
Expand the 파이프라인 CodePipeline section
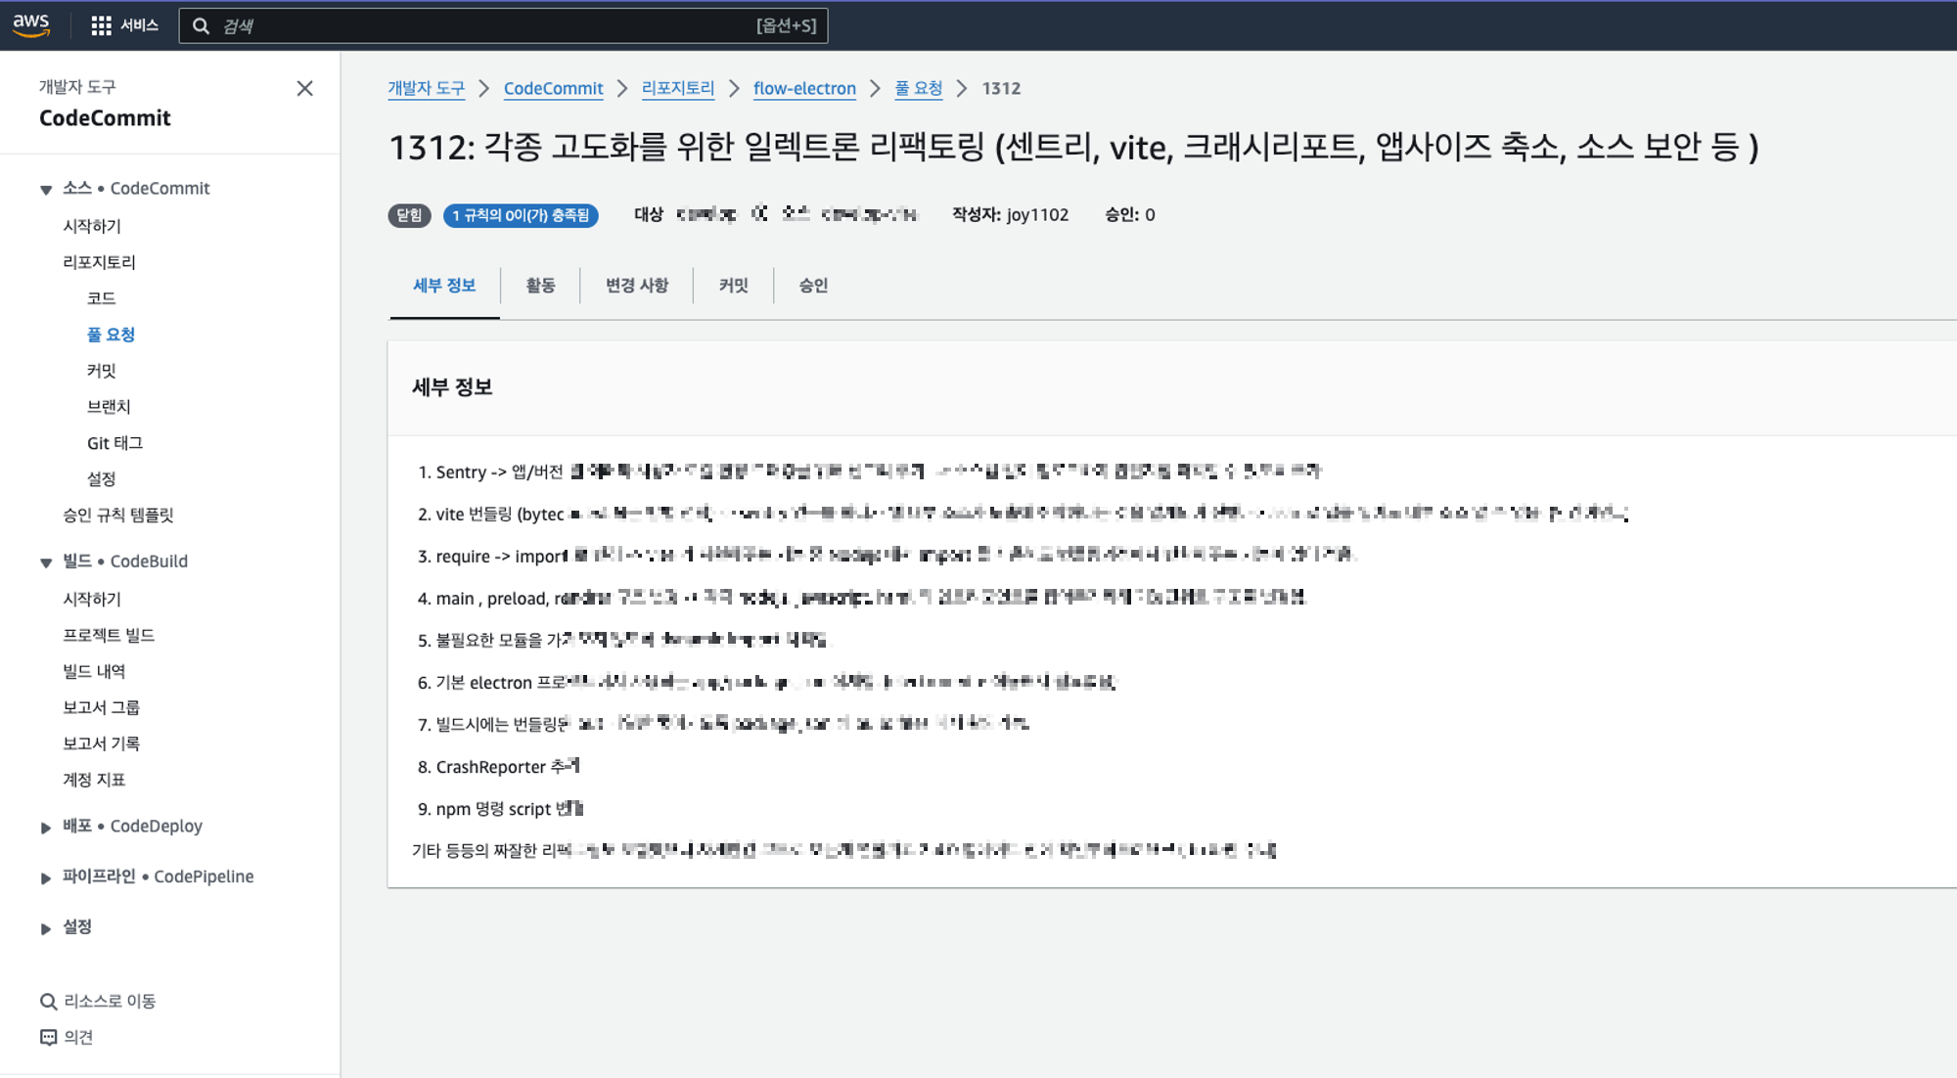pos(46,878)
